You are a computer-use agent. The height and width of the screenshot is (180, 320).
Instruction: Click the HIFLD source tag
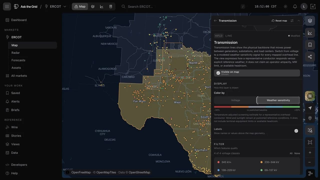pos(218,36)
